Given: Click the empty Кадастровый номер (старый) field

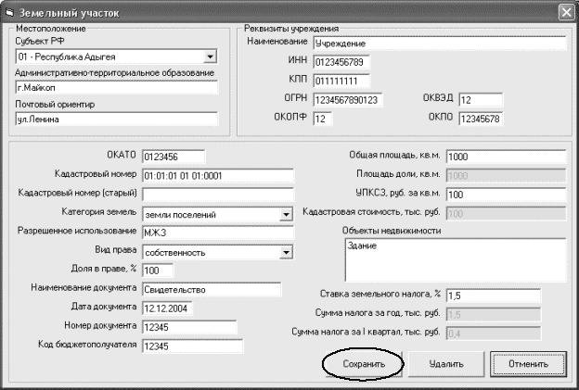Looking at the screenshot, I should pos(217,194).
